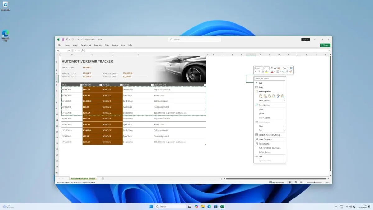This screenshot has height=210, width=373.
Task: Open the AMOUNT column filter dropdown
Action: (x=100, y=85)
